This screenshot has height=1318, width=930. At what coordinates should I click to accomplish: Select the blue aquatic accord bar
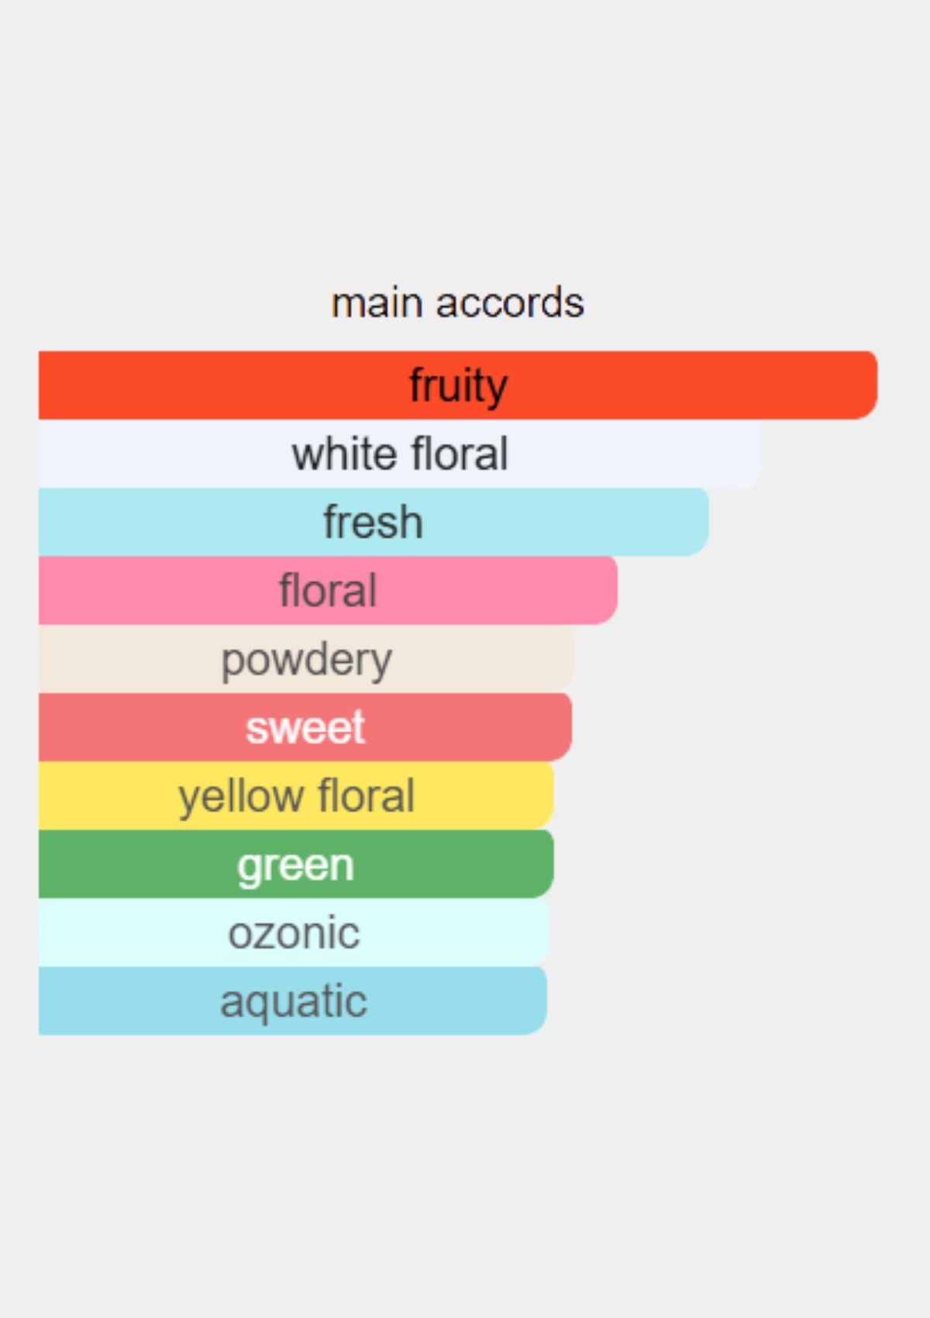coord(293,1001)
